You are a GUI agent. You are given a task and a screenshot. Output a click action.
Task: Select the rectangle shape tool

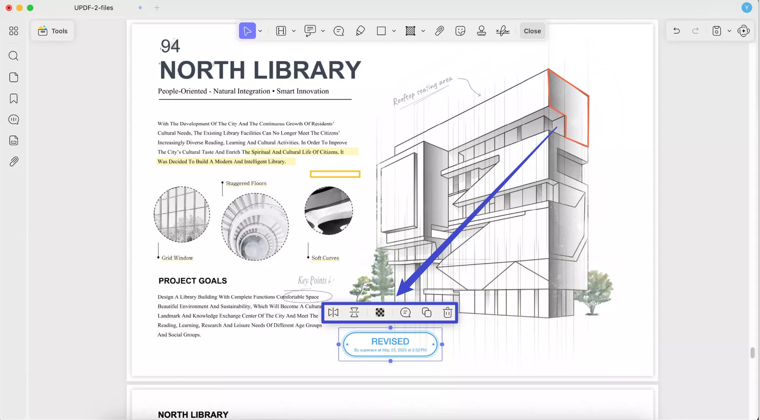[x=381, y=31]
